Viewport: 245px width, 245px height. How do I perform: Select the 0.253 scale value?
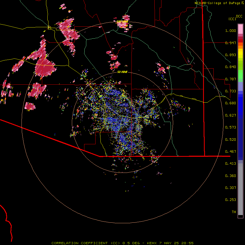231,200
